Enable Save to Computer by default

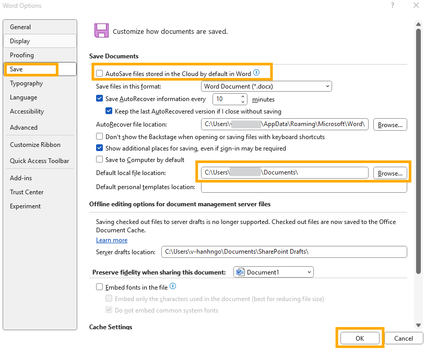100,159
